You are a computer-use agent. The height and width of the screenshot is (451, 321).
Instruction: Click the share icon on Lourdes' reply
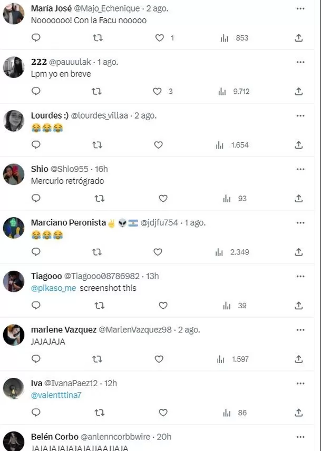[x=298, y=145]
